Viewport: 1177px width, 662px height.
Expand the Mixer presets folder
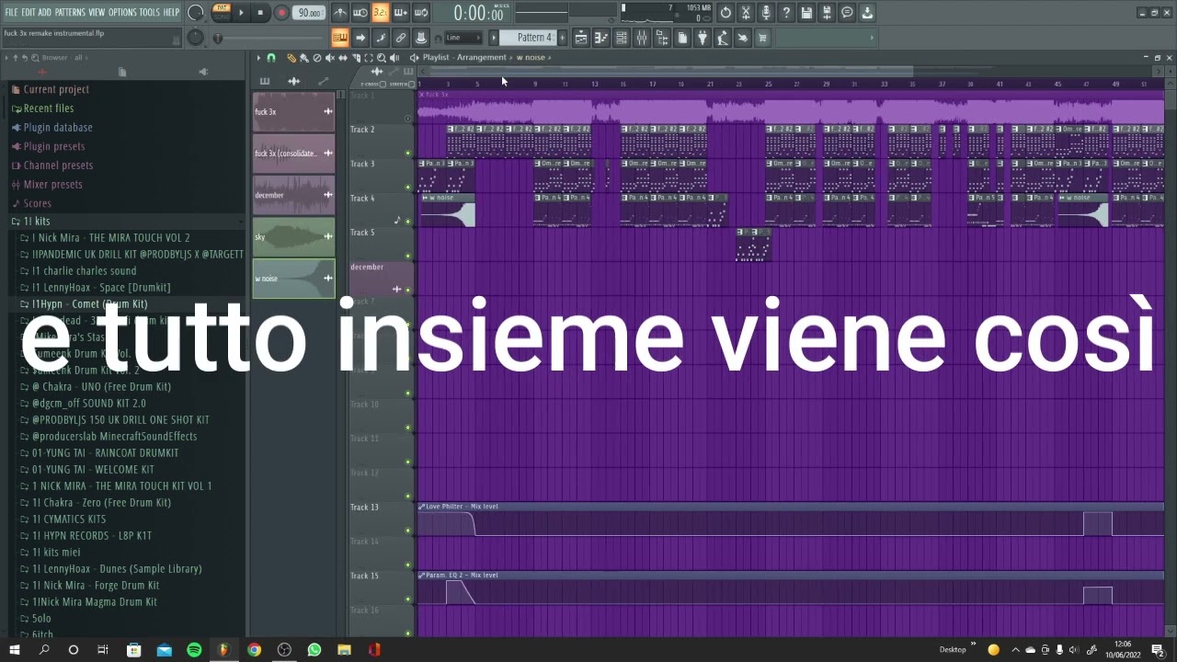[53, 184]
